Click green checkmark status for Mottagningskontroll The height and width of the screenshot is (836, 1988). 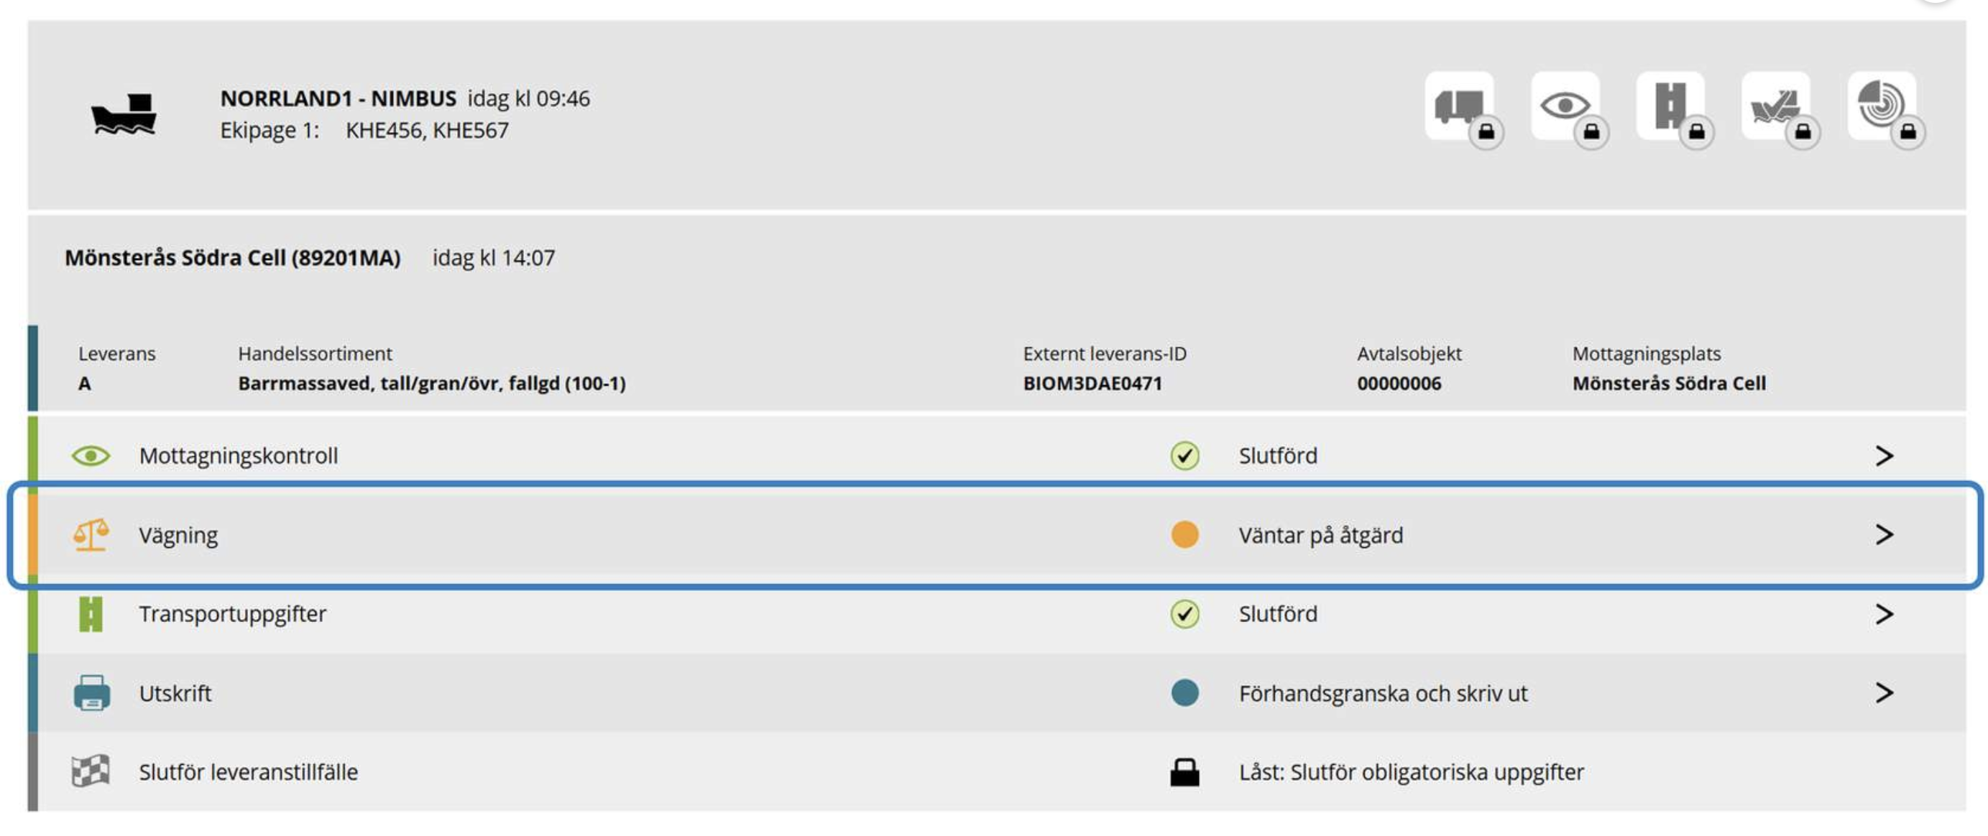[x=1184, y=456]
